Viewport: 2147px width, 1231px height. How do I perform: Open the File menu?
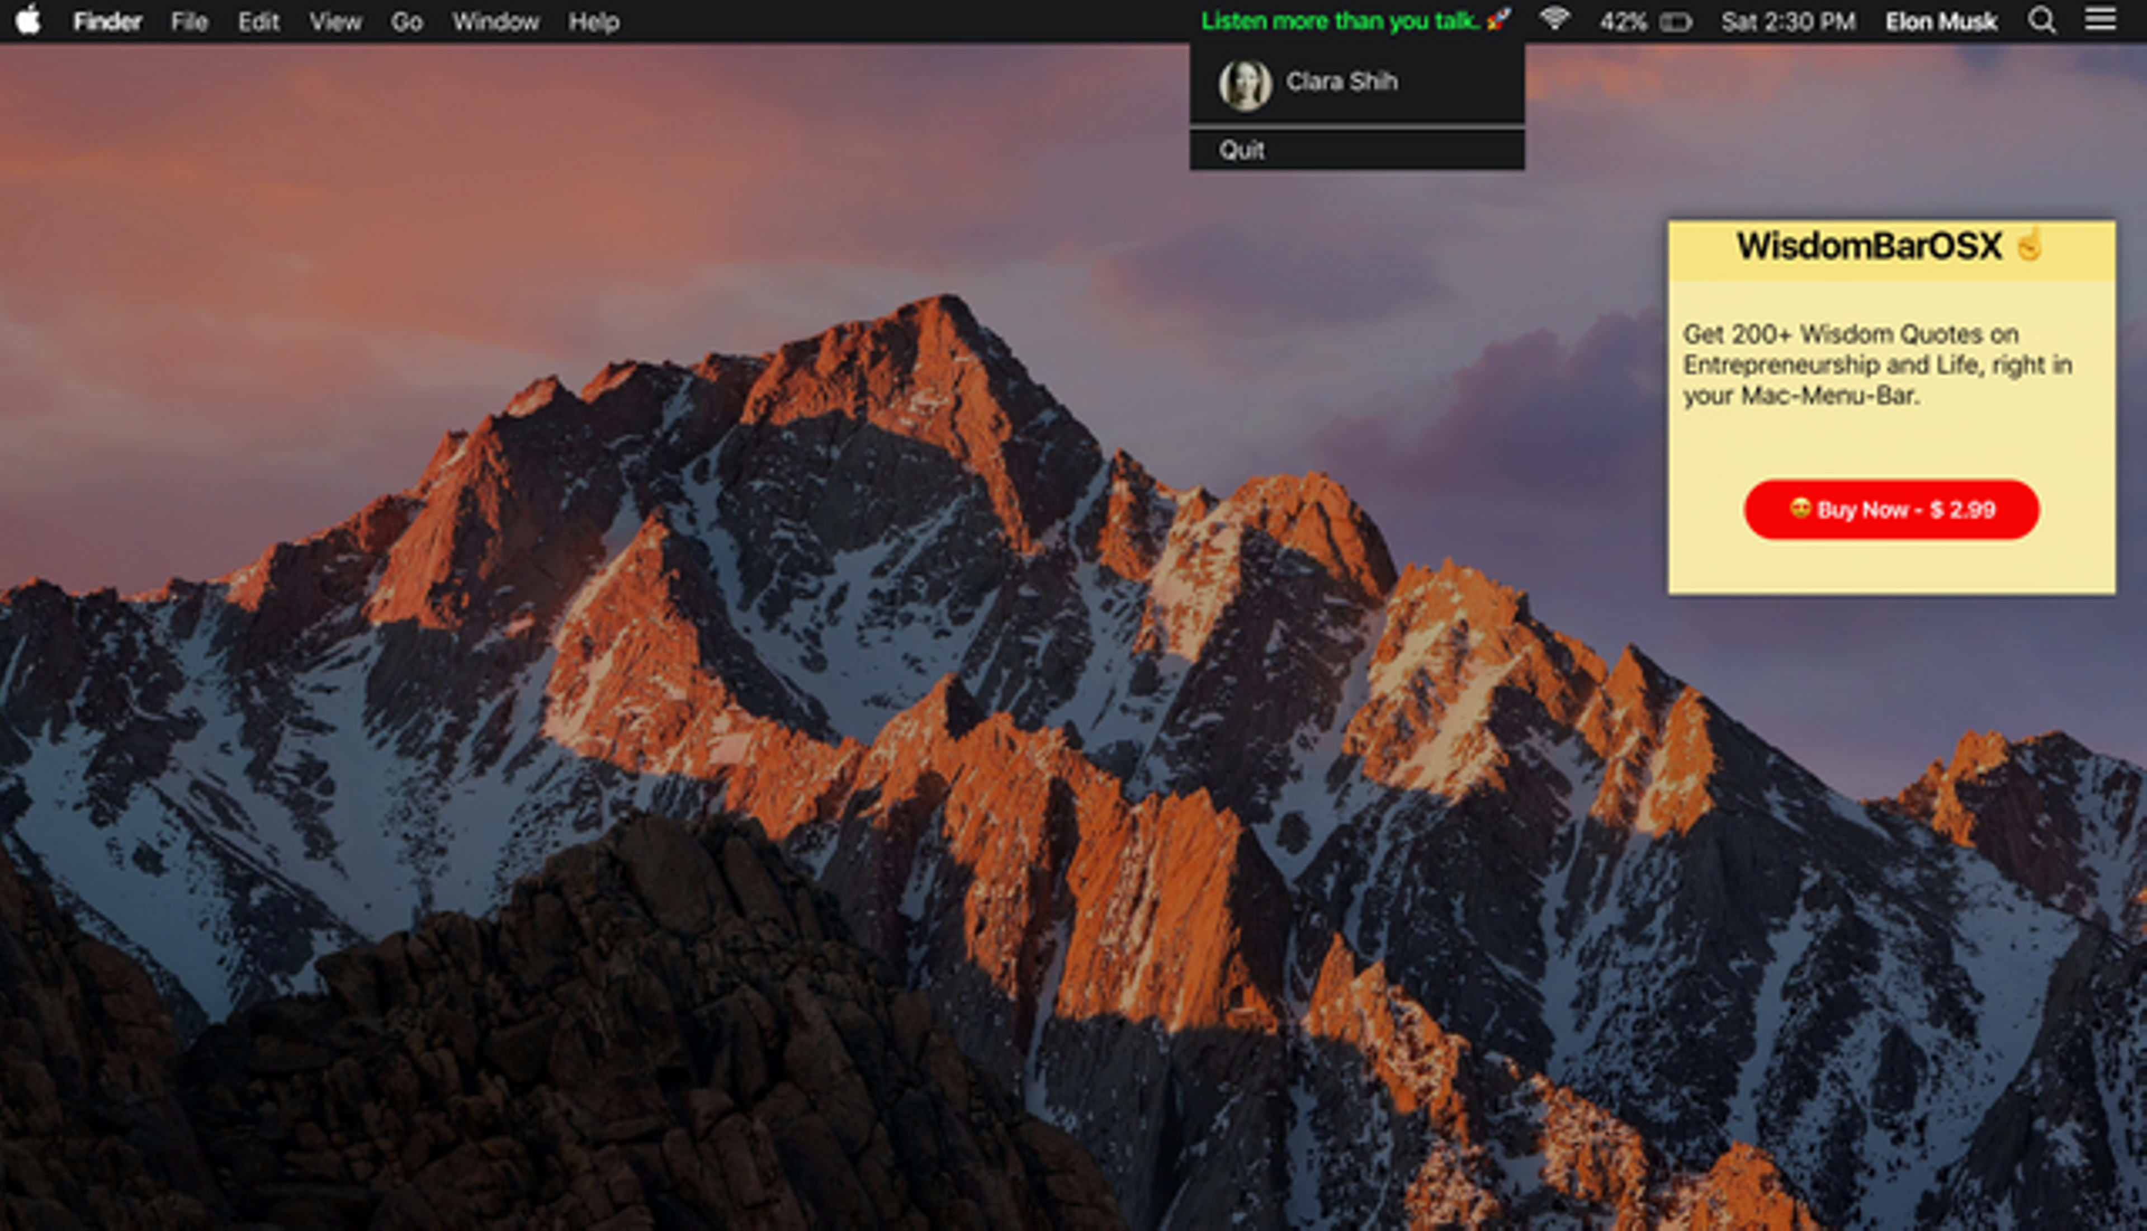(x=188, y=21)
